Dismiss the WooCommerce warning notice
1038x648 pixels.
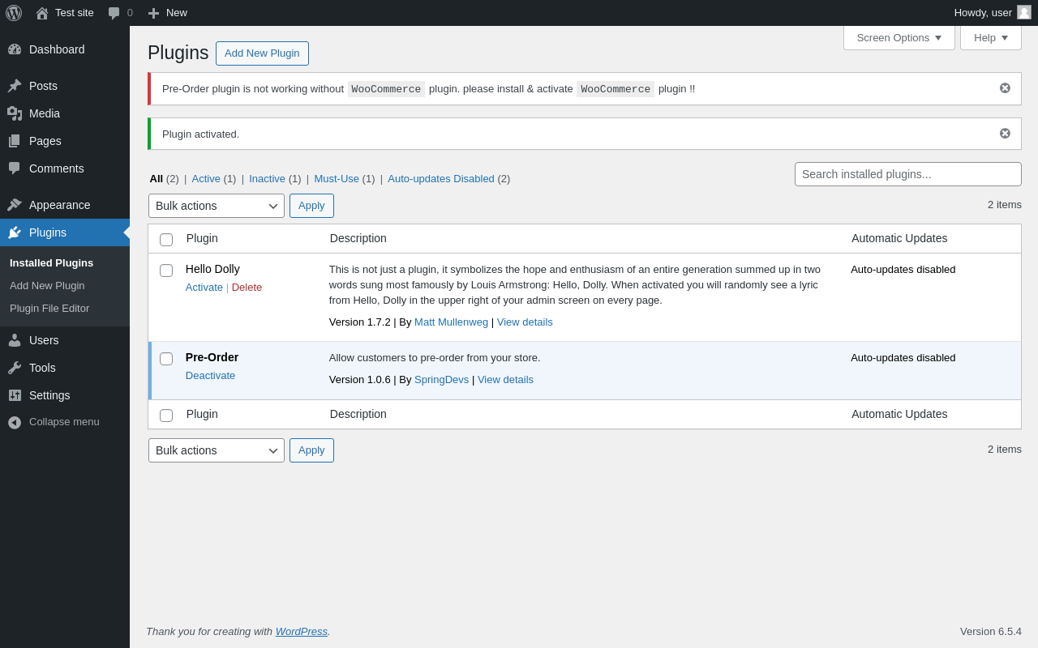[1005, 88]
